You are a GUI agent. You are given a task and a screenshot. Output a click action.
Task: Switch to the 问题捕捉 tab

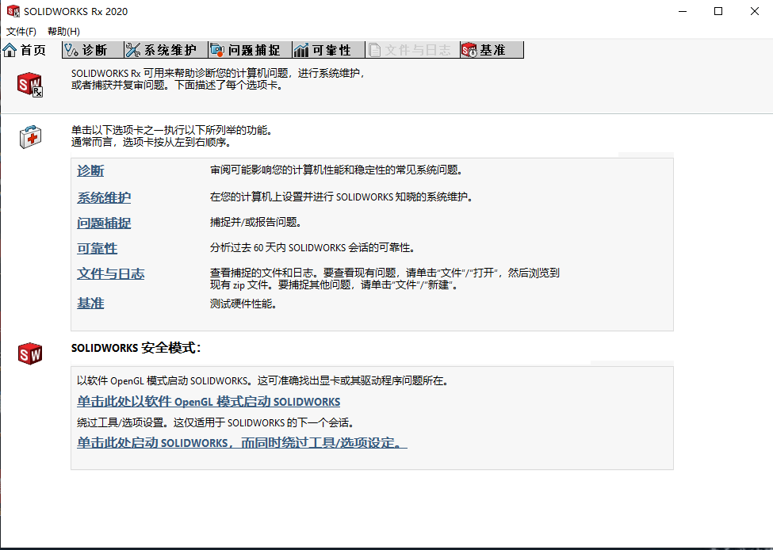[x=250, y=50]
